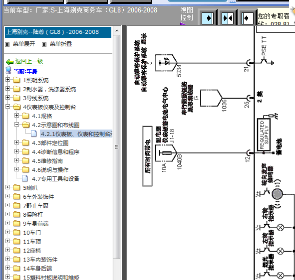The height and width of the screenshot is (280, 295).
Task: Expand the 2刮水器，洗涤器系统 node
Action: pyautogui.click(x=7, y=89)
